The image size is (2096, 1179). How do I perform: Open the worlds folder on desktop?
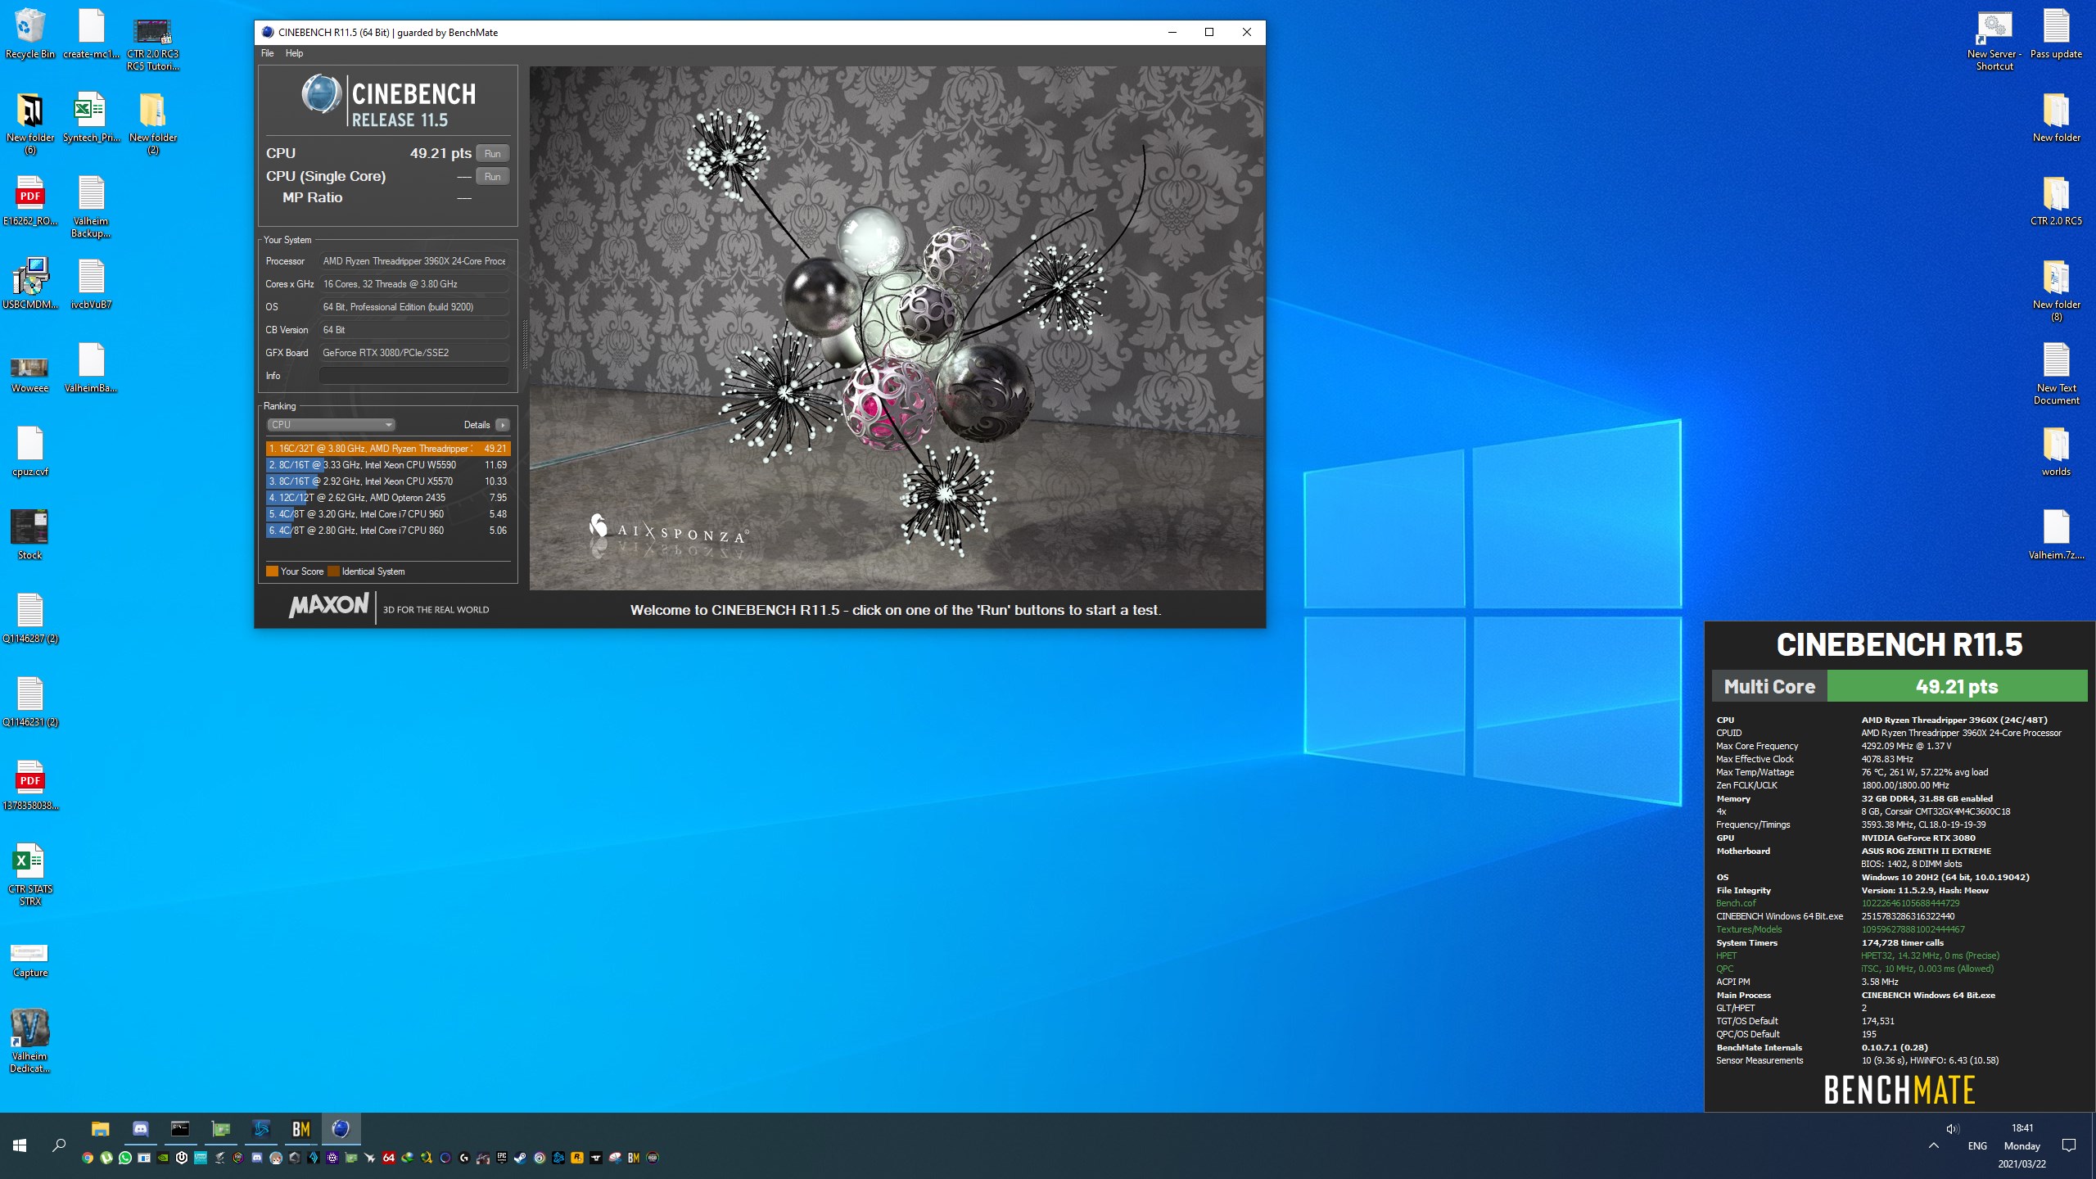pos(2056,452)
